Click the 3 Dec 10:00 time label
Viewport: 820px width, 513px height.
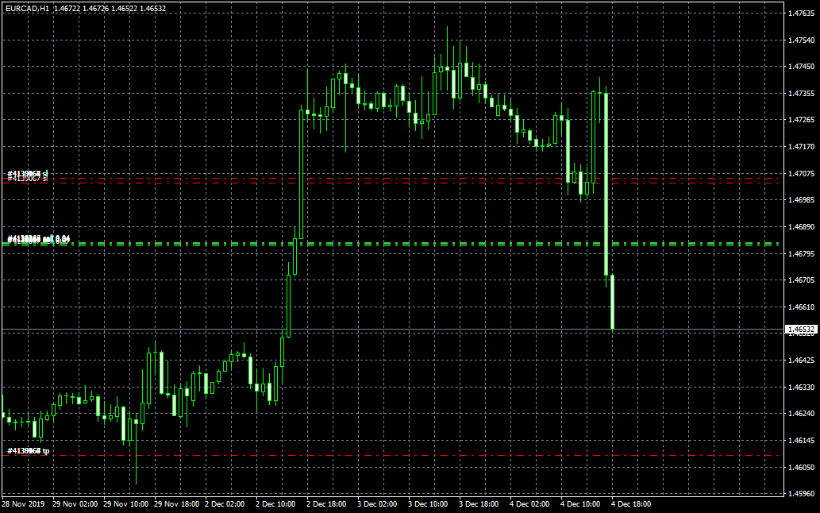pyautogui.click(x=428, y=504)
